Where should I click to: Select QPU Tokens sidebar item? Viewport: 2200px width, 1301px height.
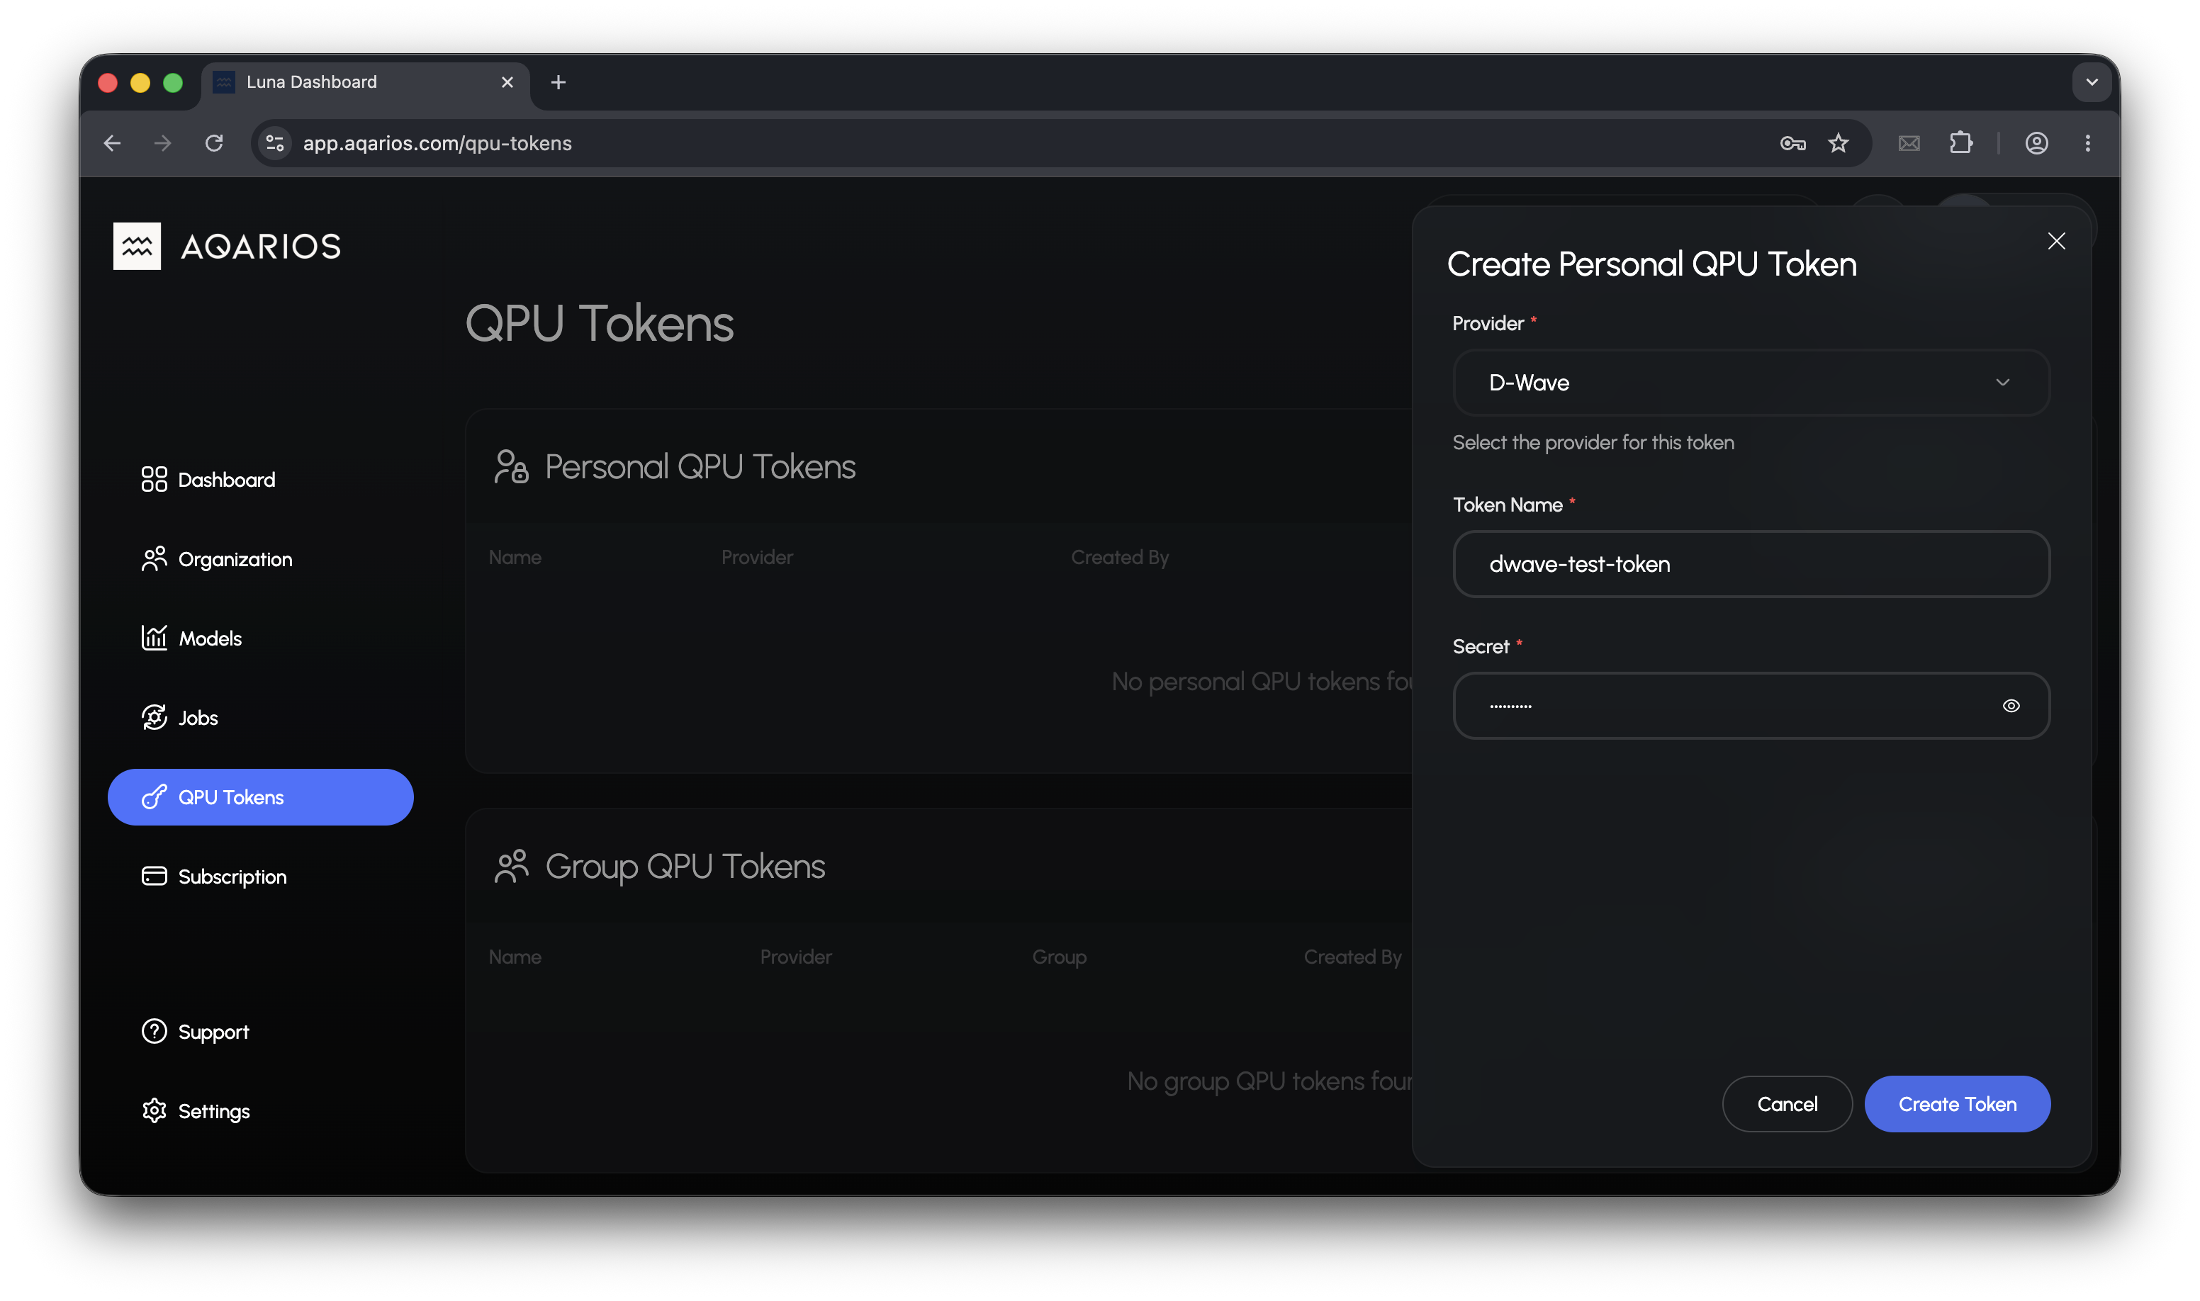pos(260,797)
